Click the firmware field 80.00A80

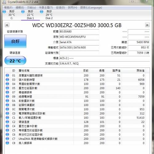79,31
